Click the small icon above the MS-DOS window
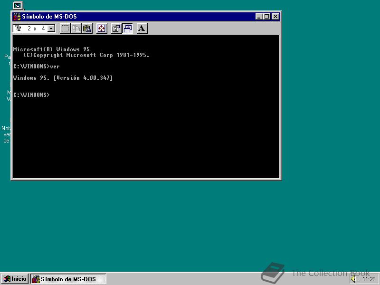The width and height of the screenshot is (380, 285). pyautogui.click(x=18, y=6)
